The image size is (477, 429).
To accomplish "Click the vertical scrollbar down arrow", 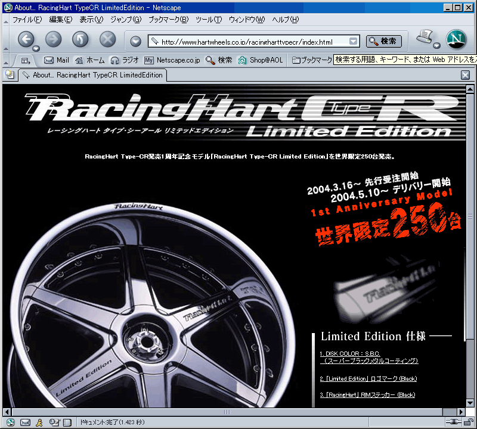I will point(470,403).
